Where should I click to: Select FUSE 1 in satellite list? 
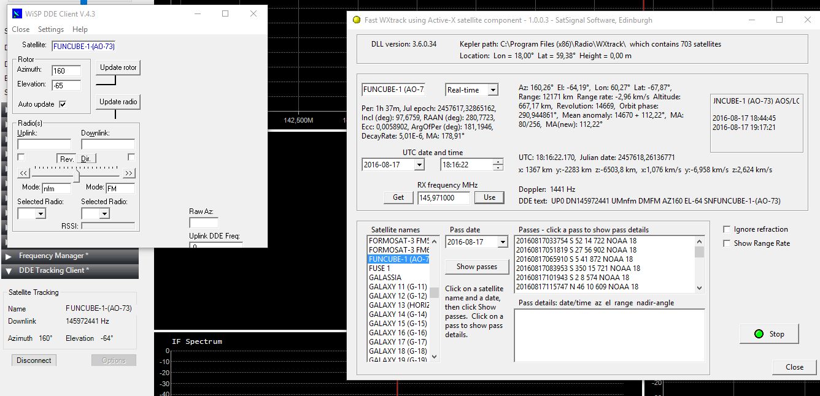pyautogui.click(x=398, y=268)
